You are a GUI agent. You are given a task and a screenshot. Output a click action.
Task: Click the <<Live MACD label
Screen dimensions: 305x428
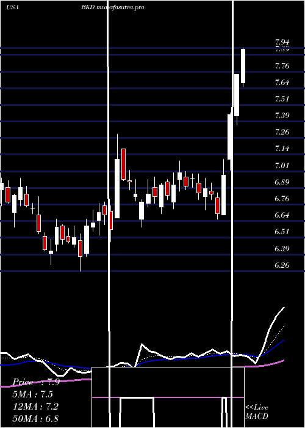(x=257, y=411)
